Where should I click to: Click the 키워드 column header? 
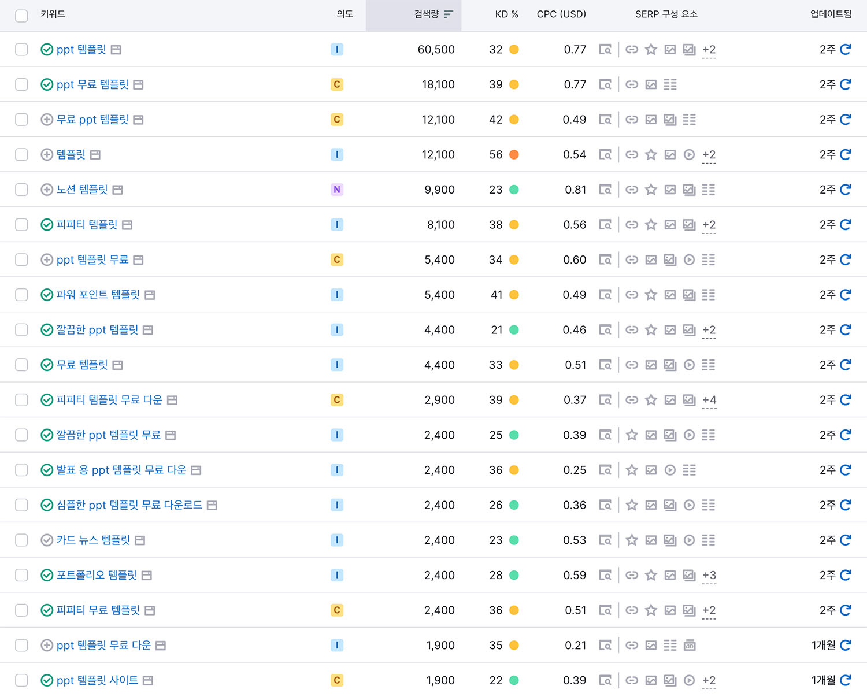(53, 14)
